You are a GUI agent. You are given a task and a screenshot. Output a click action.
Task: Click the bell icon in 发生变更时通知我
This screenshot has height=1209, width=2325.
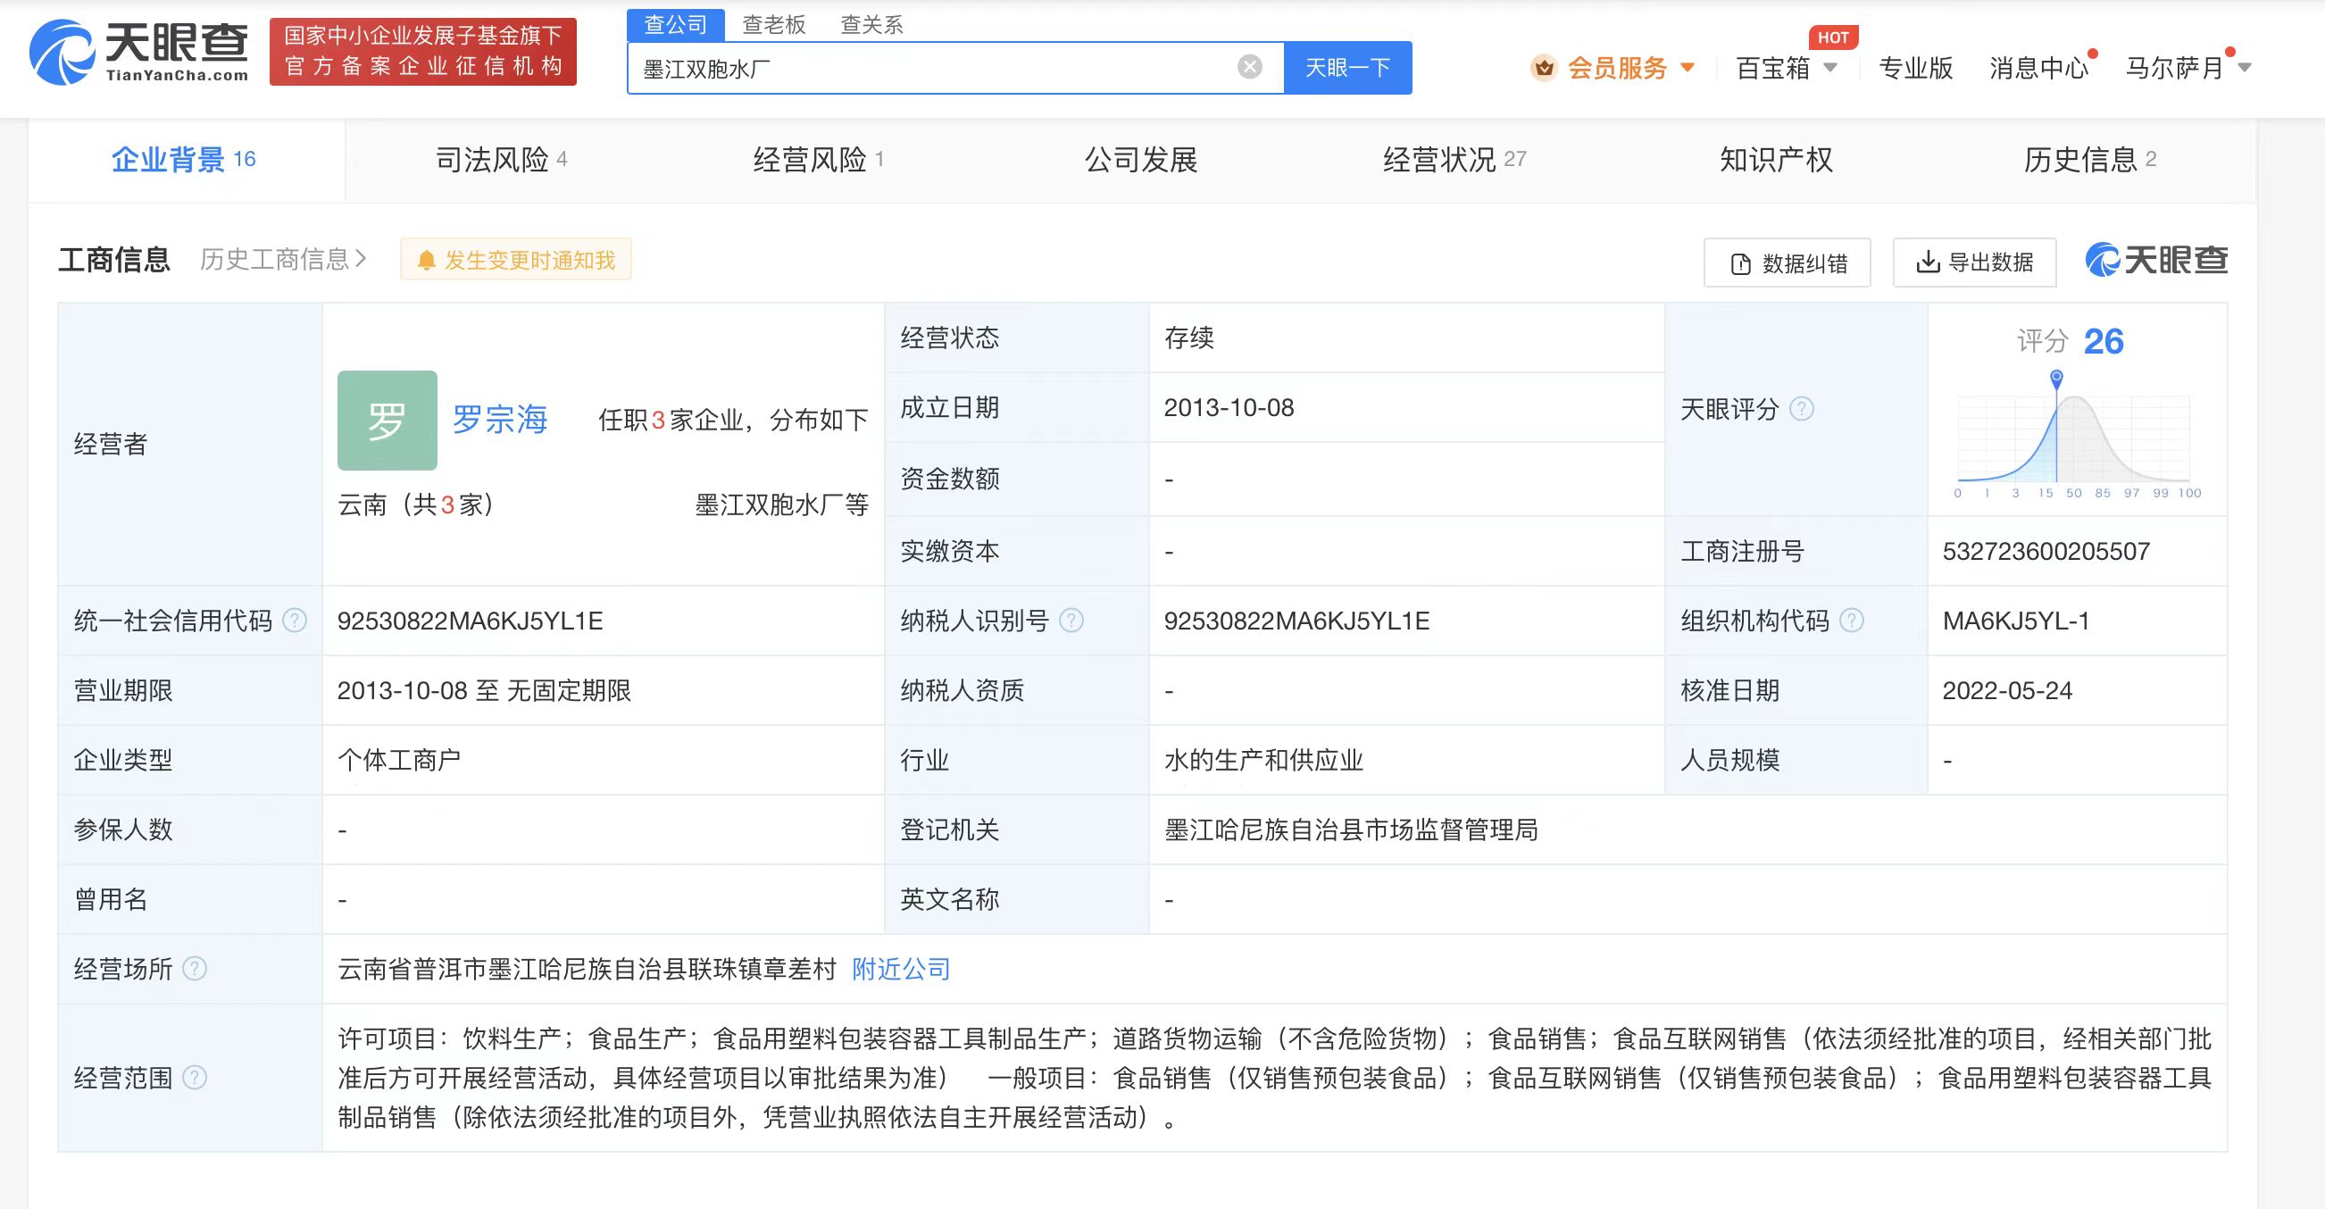point(426,261)
